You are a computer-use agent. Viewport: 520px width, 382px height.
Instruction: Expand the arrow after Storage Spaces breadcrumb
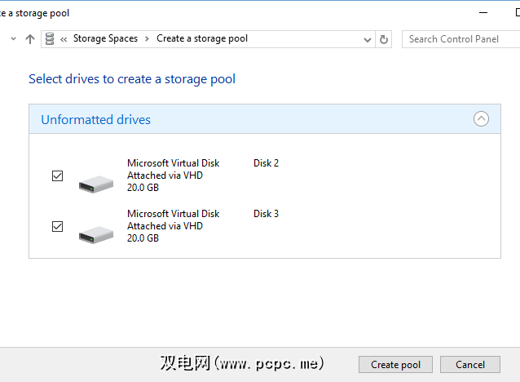(147, 39)
